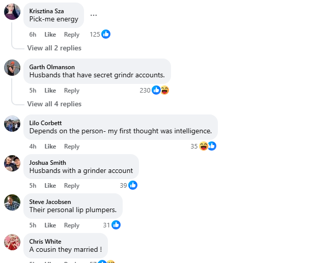This screenshot has height=263, width=311.
Task: Like Joshua Smith's grinder account comment
Action: coord(50,186)
